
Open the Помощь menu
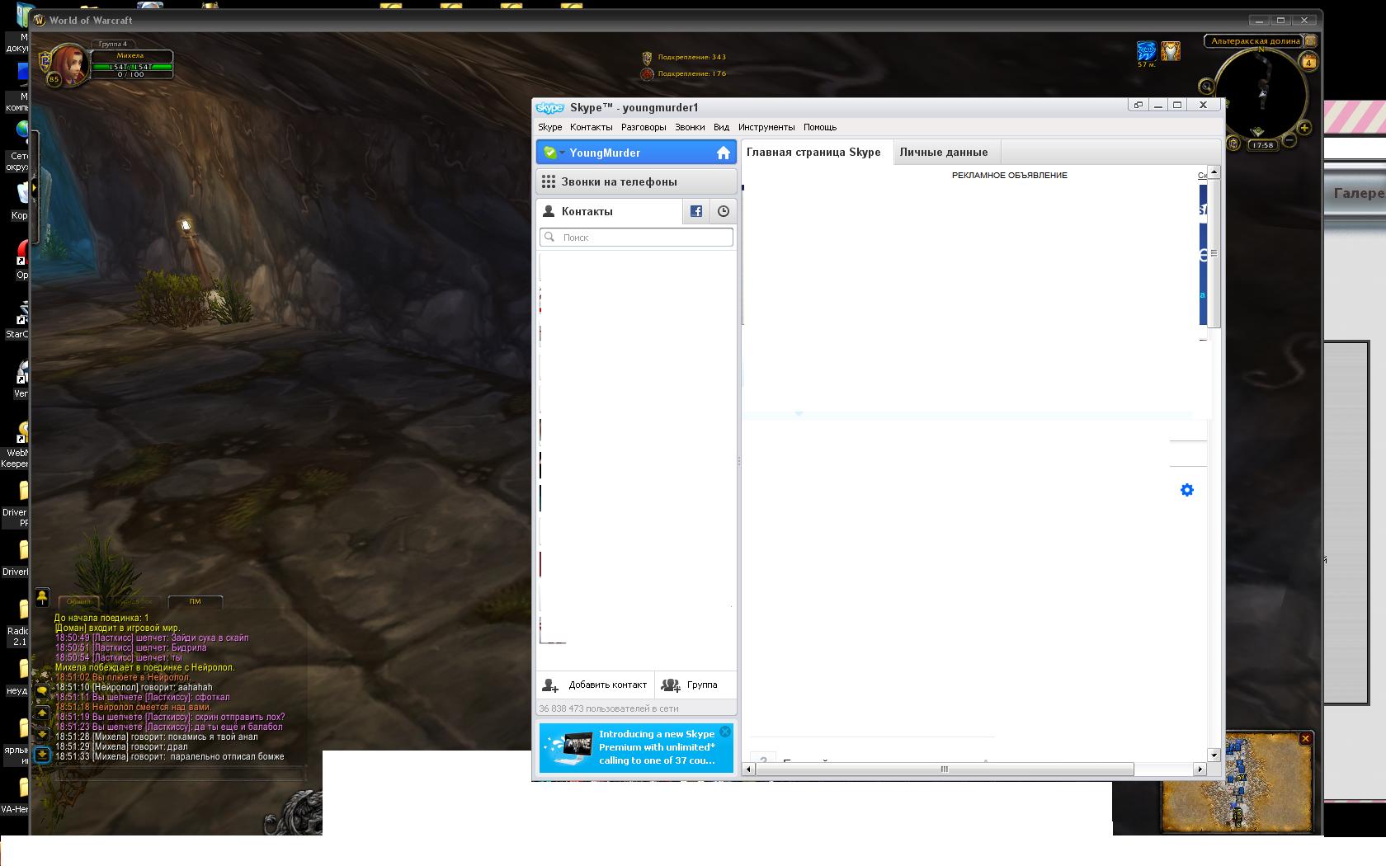820,127
